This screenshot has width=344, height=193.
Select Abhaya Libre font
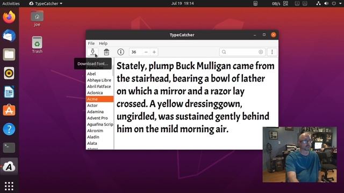(99, 80)
